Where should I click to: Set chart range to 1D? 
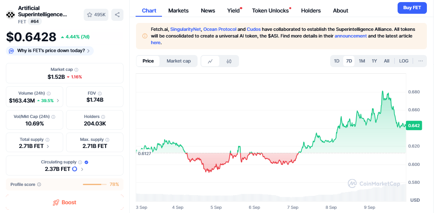(x=336, y=61)
